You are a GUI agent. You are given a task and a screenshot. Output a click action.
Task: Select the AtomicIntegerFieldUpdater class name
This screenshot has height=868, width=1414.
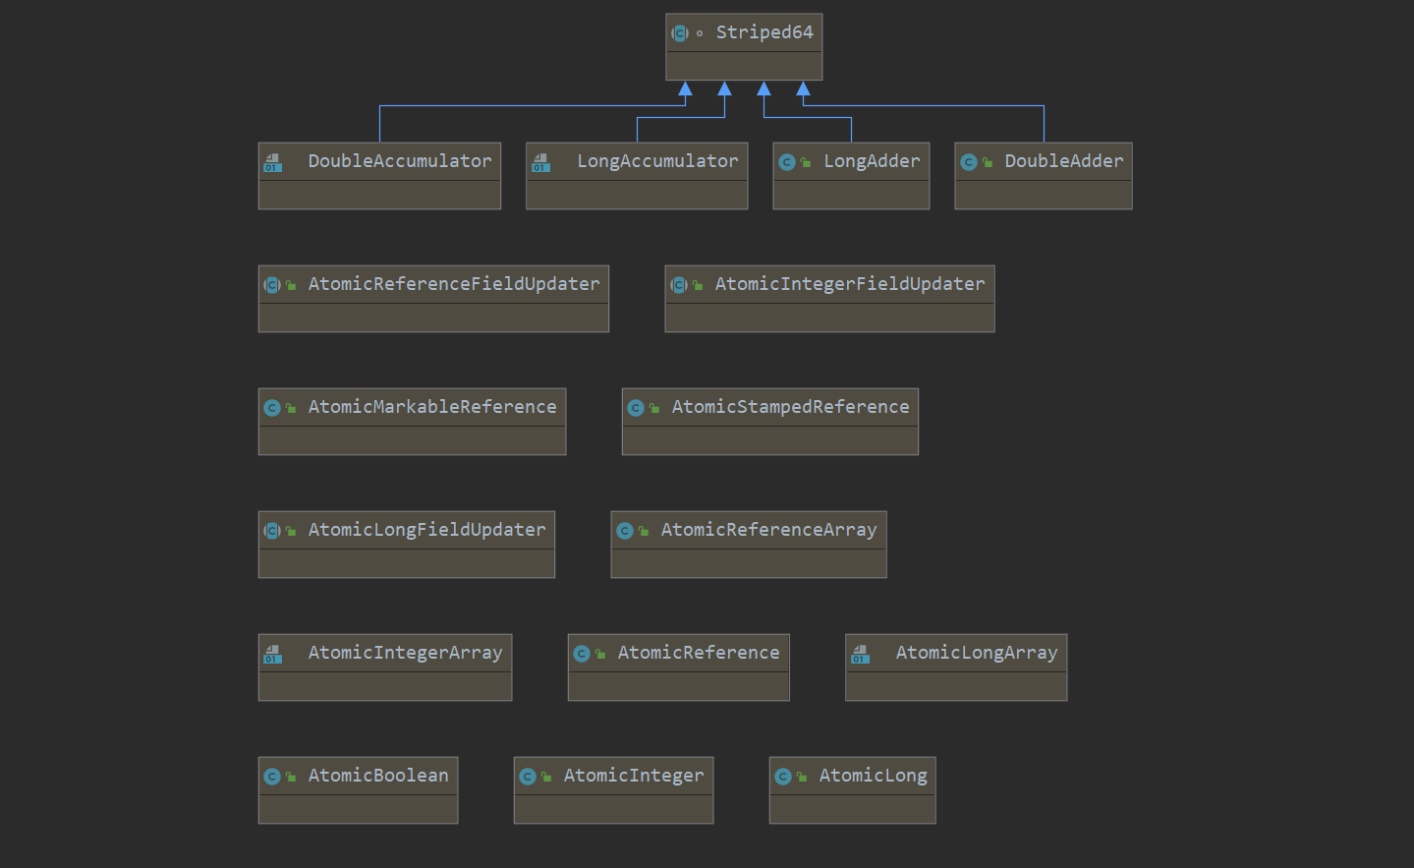(850, 284)
